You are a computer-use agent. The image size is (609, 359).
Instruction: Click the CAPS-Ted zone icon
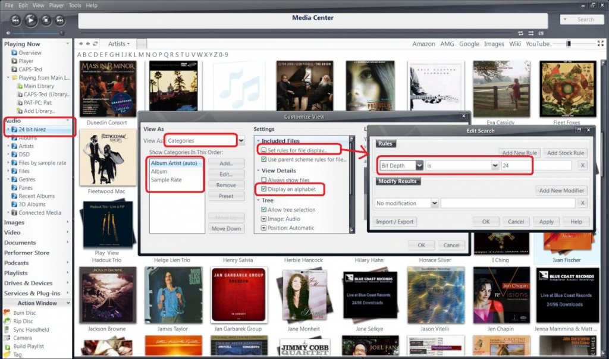14,70
